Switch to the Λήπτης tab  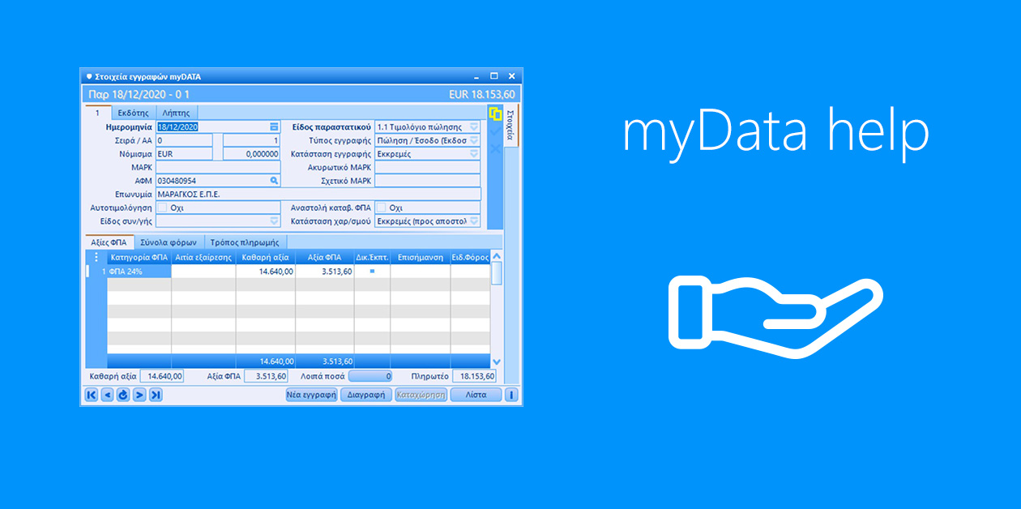click(177, 113)
